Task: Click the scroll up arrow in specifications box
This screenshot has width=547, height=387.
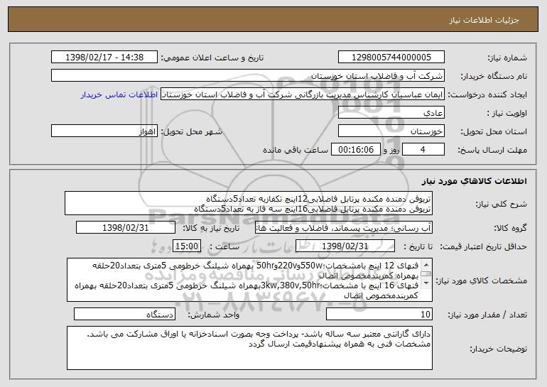Action: (x=426, y=264)
